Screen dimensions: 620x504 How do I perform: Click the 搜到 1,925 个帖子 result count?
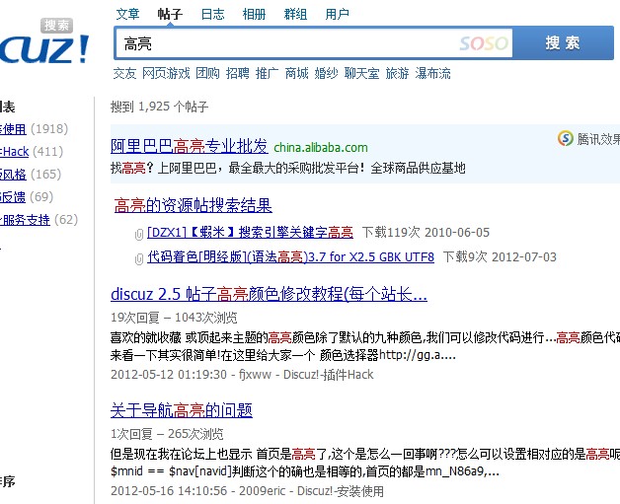159,107
